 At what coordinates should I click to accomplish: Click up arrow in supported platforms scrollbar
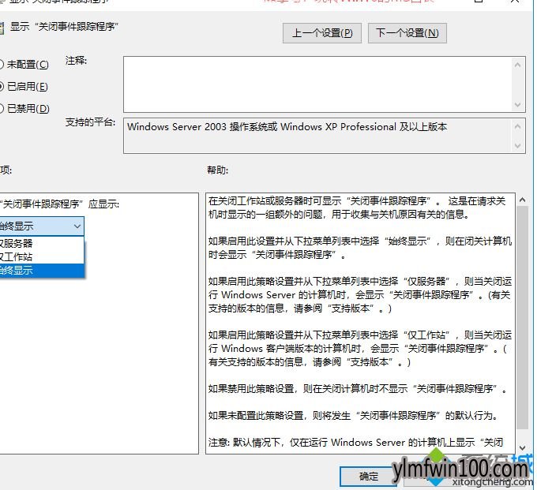(x=517, y=126)
